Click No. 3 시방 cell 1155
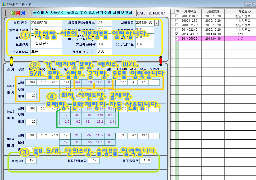This screenshot has width=256, height=180. pos(98,136)
